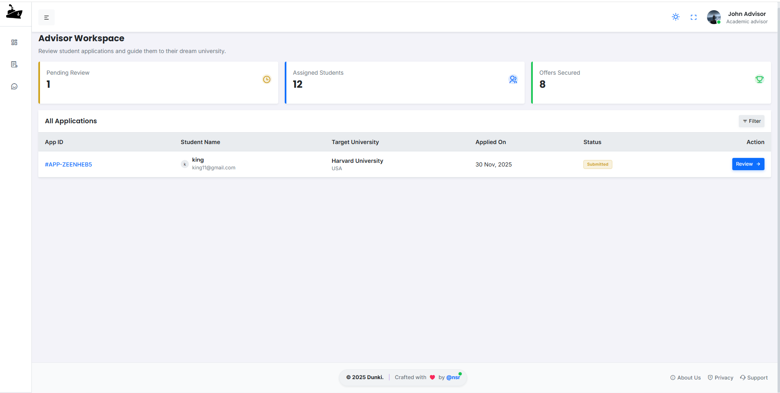The image size is (780, 393).
Task: Open the Support footer link
Action: point(754,378)
